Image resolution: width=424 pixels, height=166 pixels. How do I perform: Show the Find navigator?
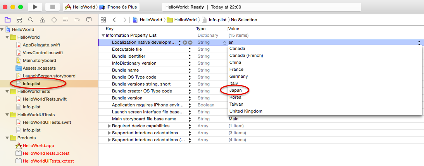(31, 20)
